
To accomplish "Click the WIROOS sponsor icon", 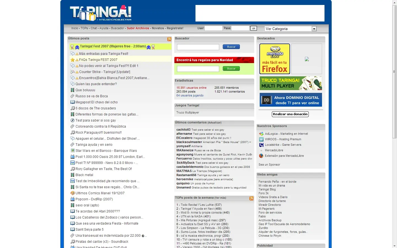I will tap(261, 139).
